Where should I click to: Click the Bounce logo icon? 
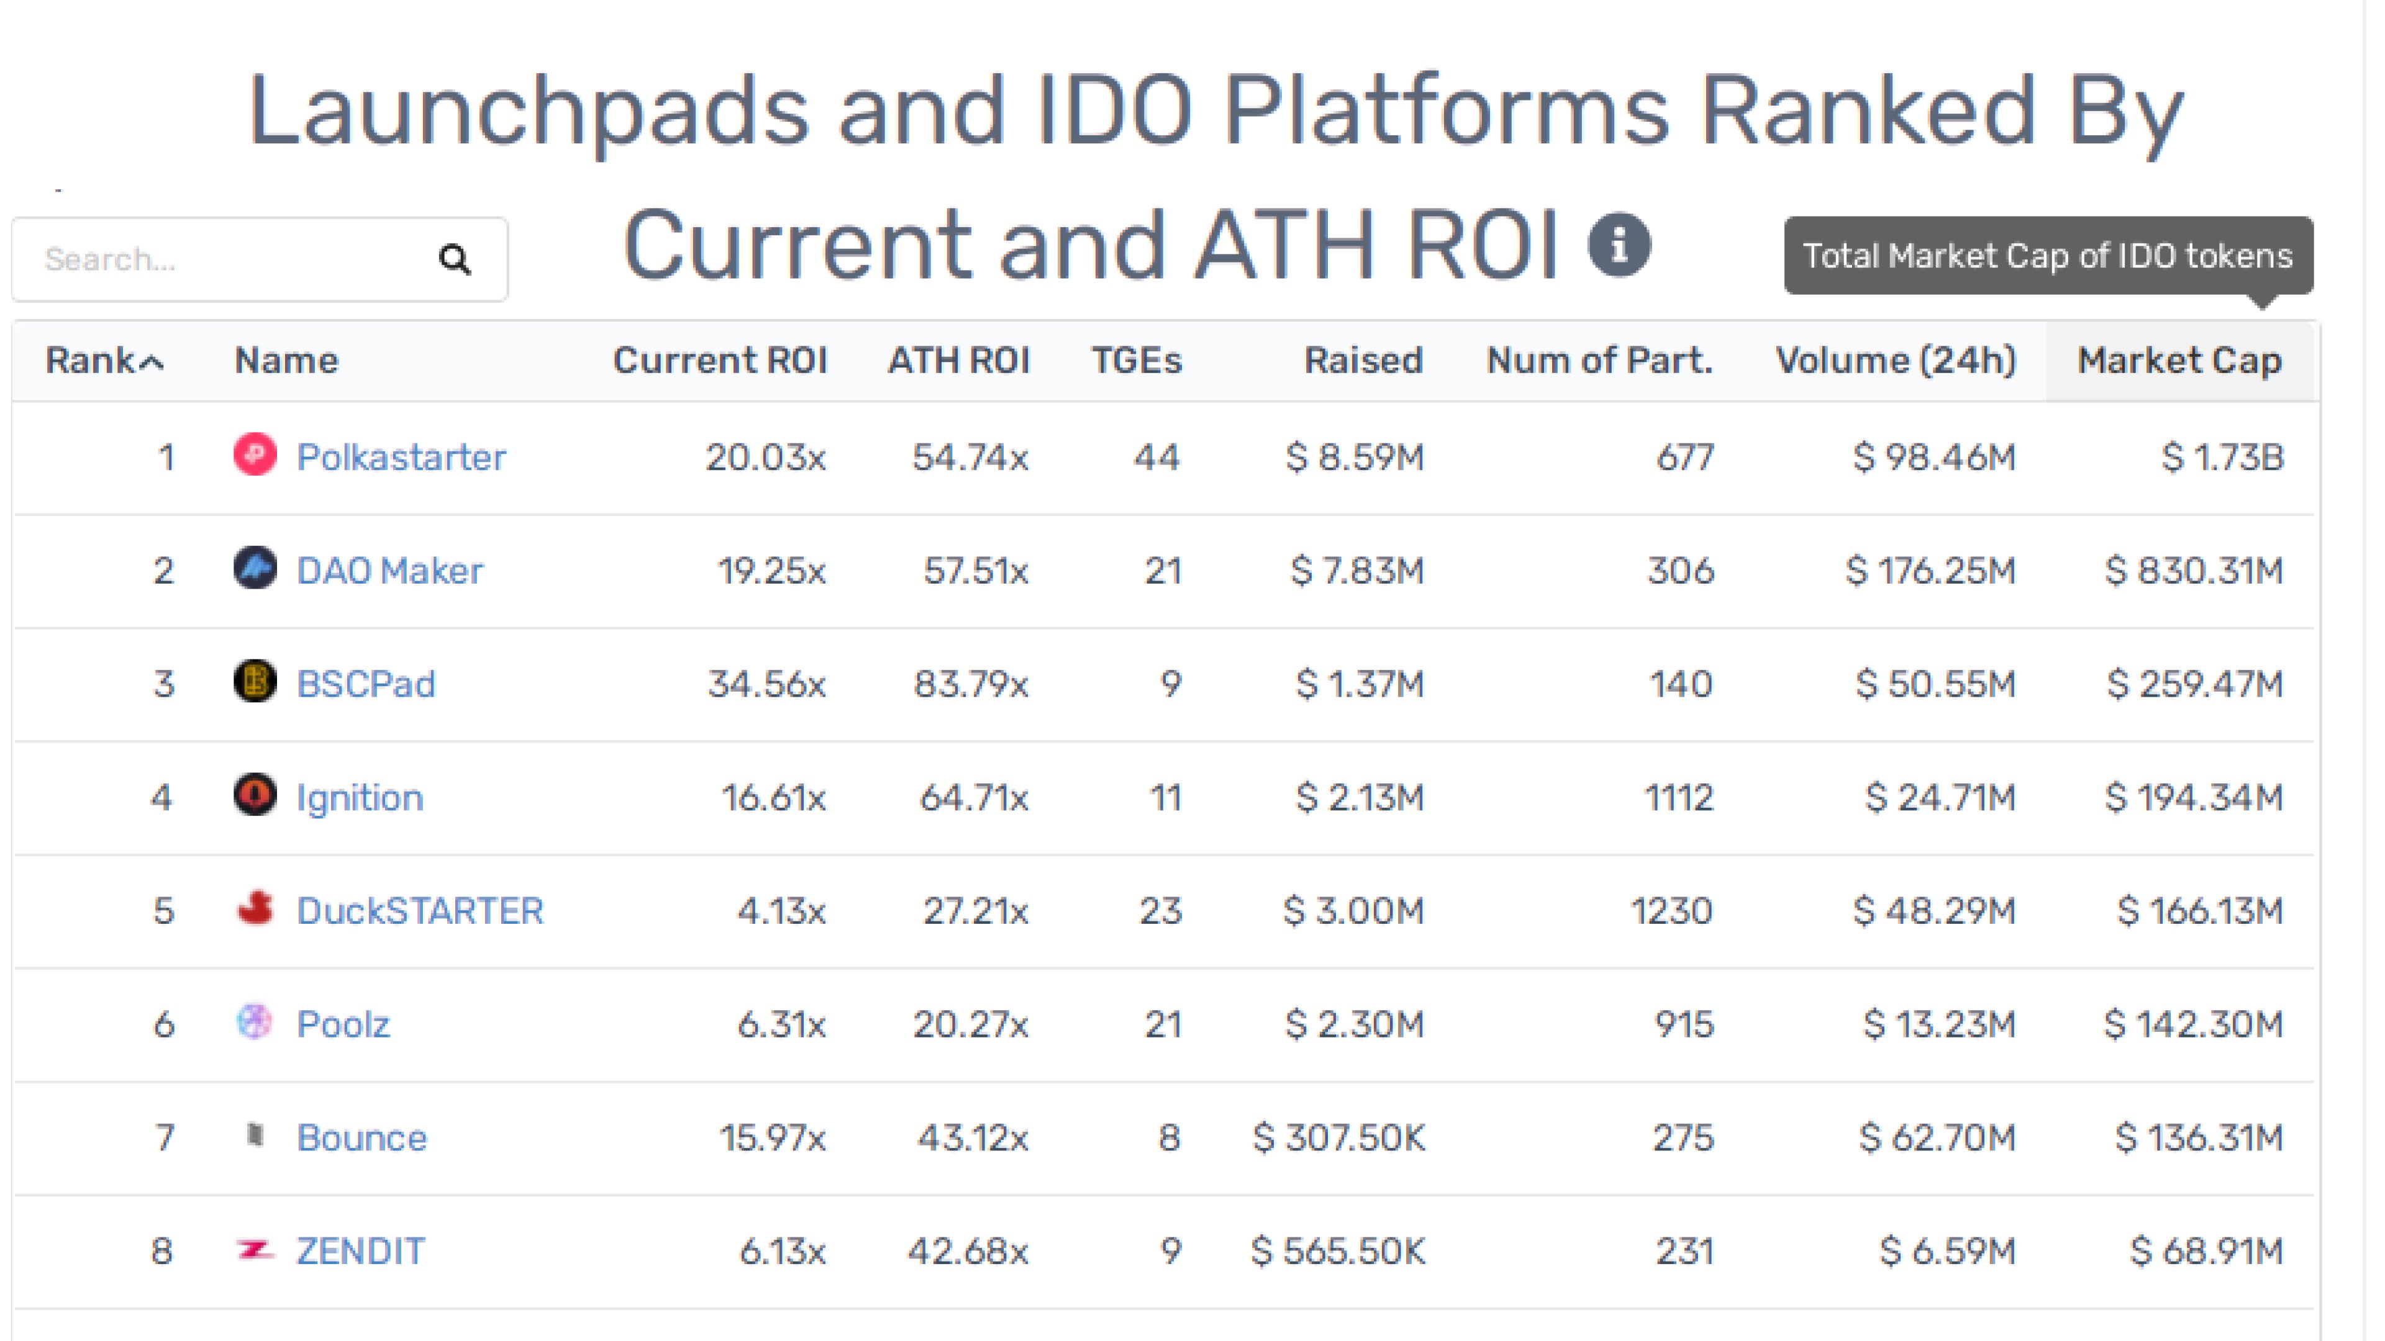[255, 1135]
